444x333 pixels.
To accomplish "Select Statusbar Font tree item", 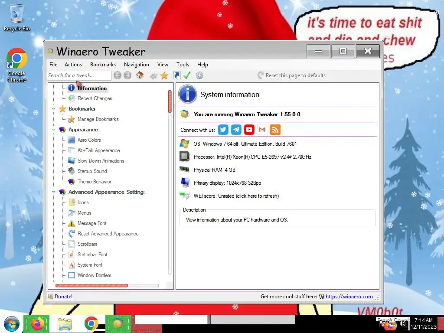I will click(x=92, y=254).
